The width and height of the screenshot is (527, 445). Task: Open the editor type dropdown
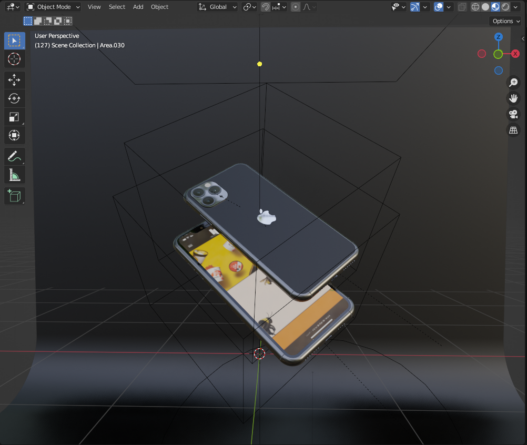pyautogui.click(x=13, y=7)
